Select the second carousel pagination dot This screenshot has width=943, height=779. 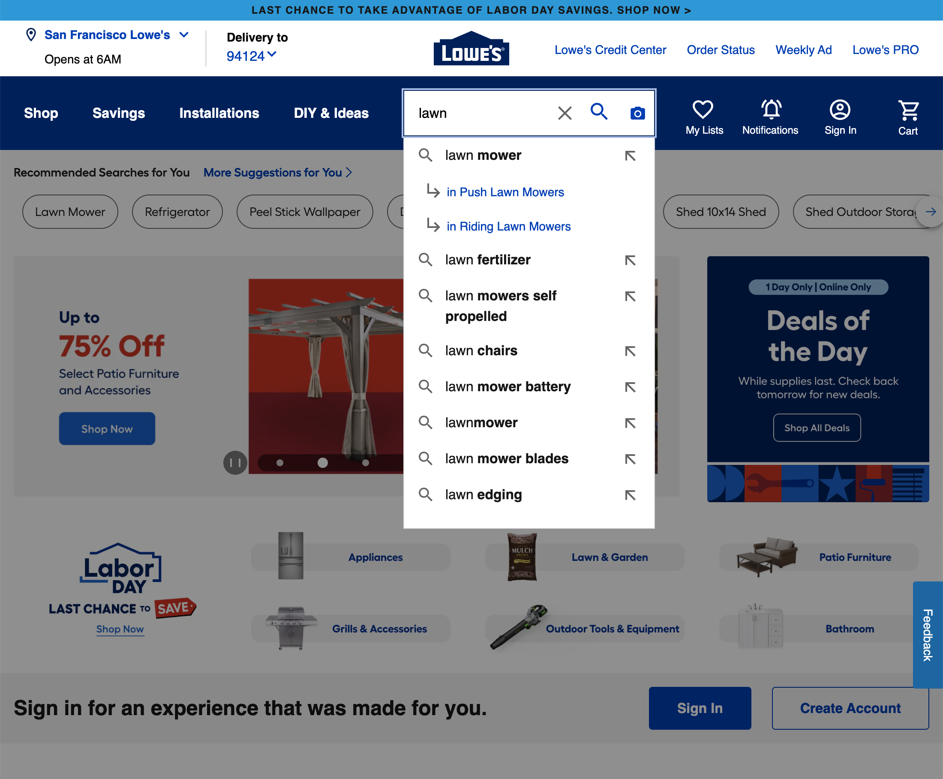[x=323, y=463]
